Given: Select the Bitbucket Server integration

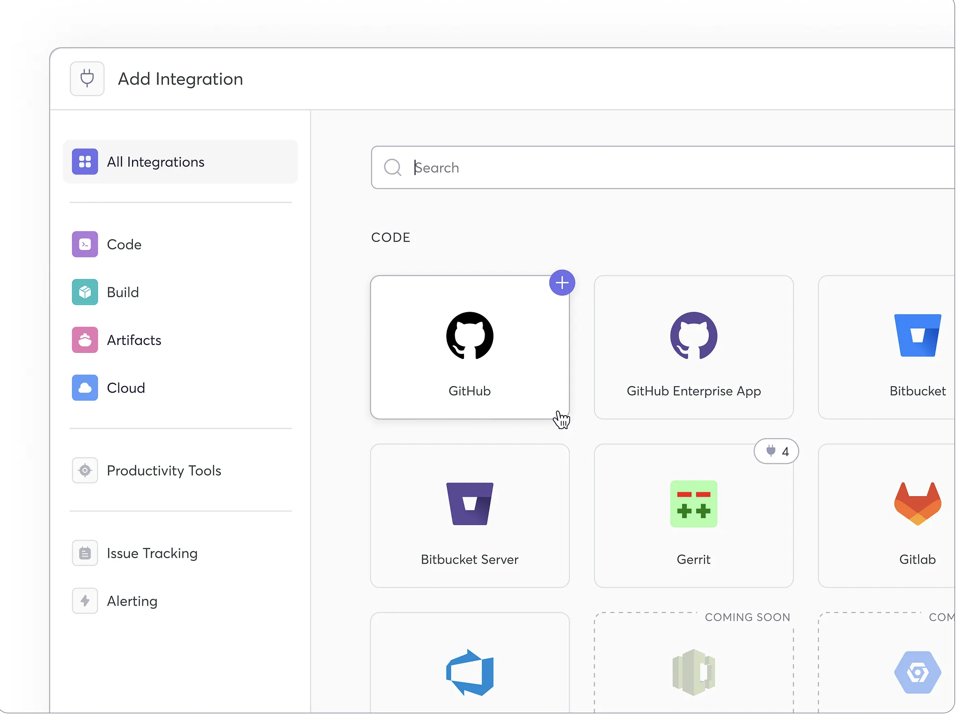Looking at the screenshot, I should [x=470, y=515].
